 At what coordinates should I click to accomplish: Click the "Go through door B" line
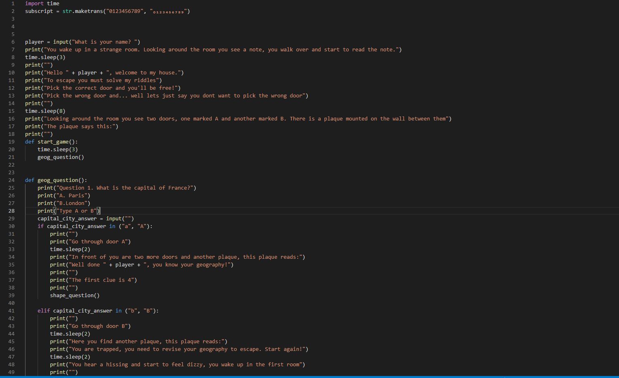pyautogui.click(x=91, y=326)
